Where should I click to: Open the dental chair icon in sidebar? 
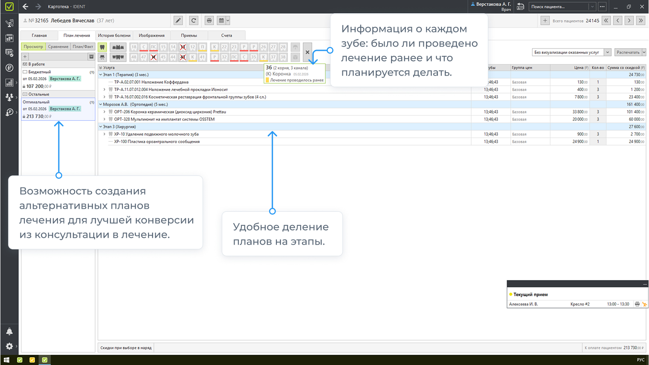pyautogui.click(x=9, y=23)
